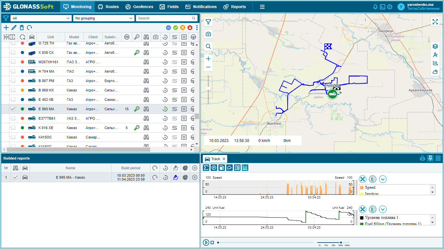Print the Track report
The width and height of the screenshot is (444, 249).
(423, 159)
